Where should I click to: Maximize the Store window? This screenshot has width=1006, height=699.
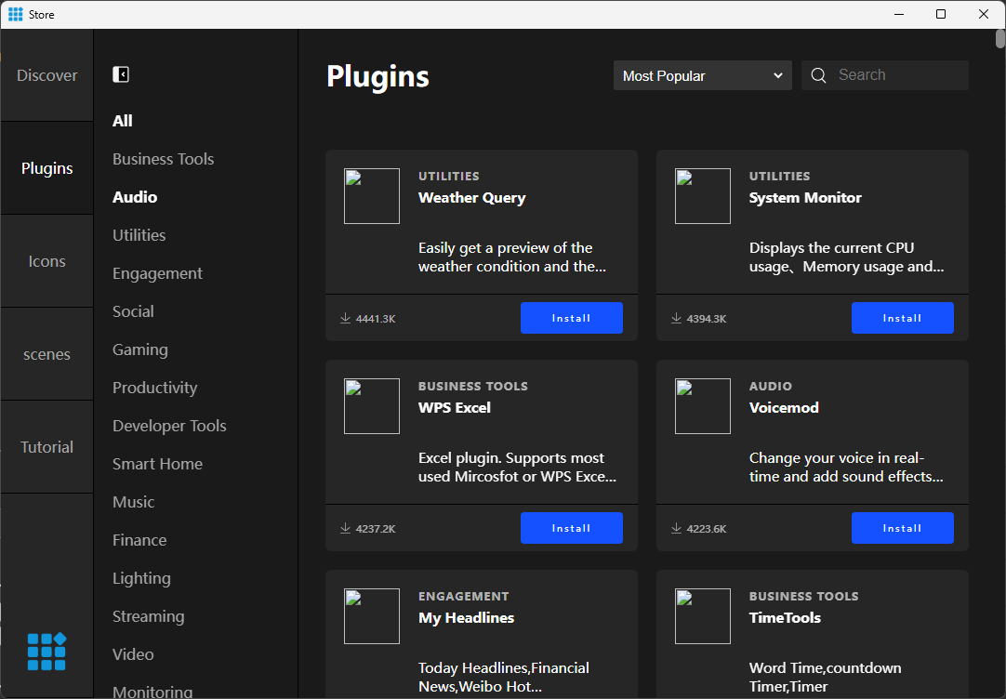pyautogui.click(x=941, y=14)
